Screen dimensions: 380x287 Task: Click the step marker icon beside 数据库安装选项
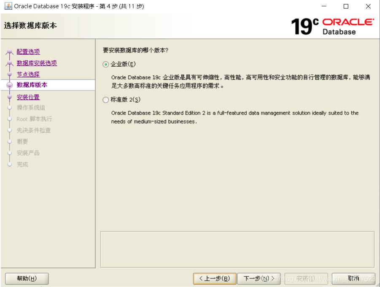click(9, 63)
